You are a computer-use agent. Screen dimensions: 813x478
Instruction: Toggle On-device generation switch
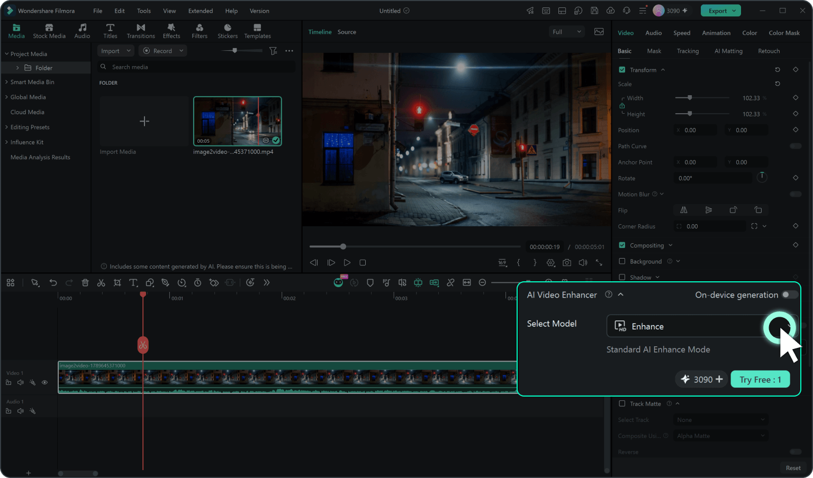point(789,295)
